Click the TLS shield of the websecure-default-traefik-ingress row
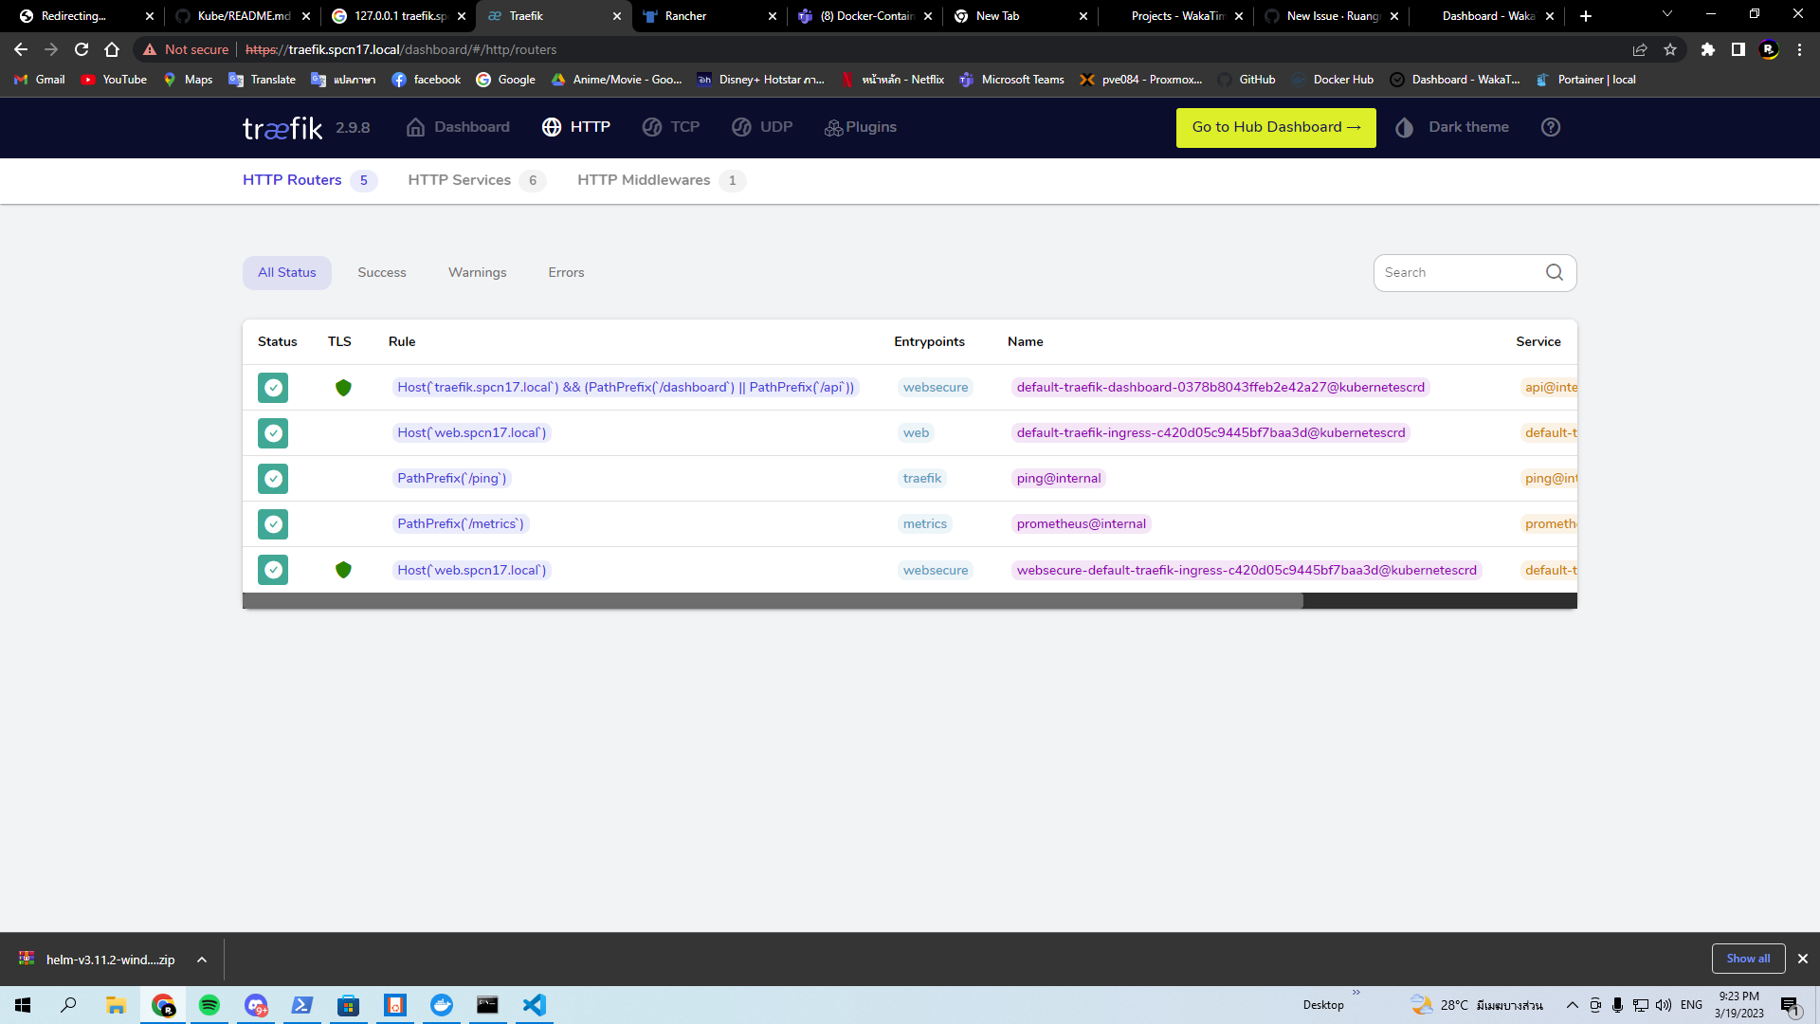1820x1024 pixels. 343,570
